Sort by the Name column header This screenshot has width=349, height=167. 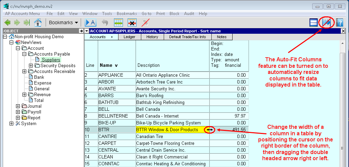click(x=108, y=65)
